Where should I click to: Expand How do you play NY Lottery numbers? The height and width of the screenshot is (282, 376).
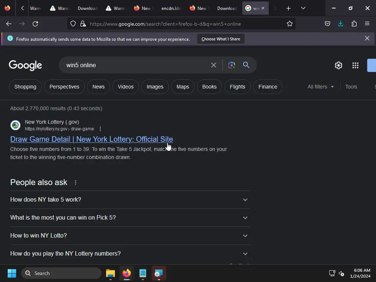pos(130,253)
